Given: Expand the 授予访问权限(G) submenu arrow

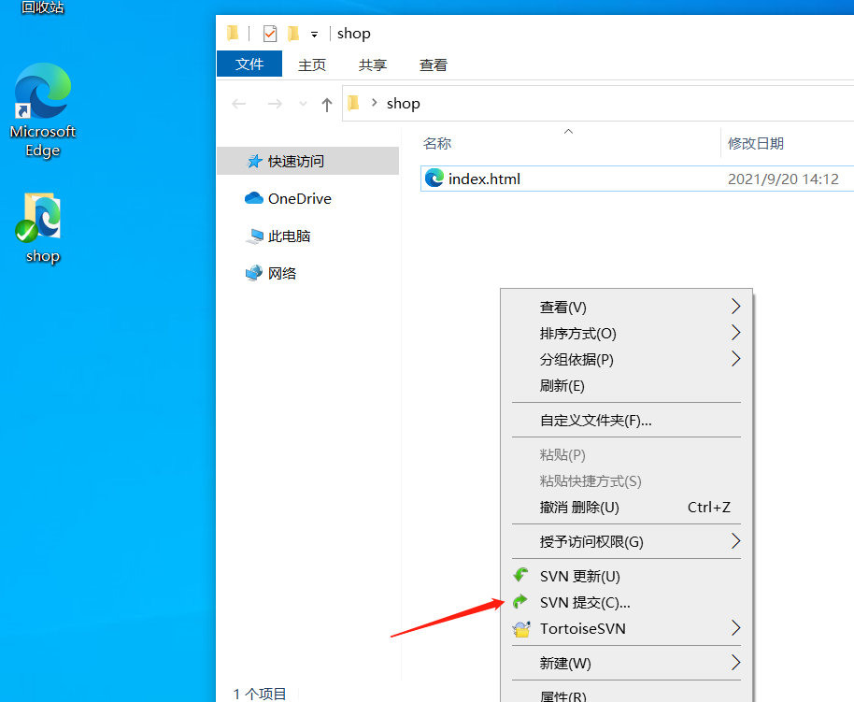Looking at the screenshot, I should (736, 540).
